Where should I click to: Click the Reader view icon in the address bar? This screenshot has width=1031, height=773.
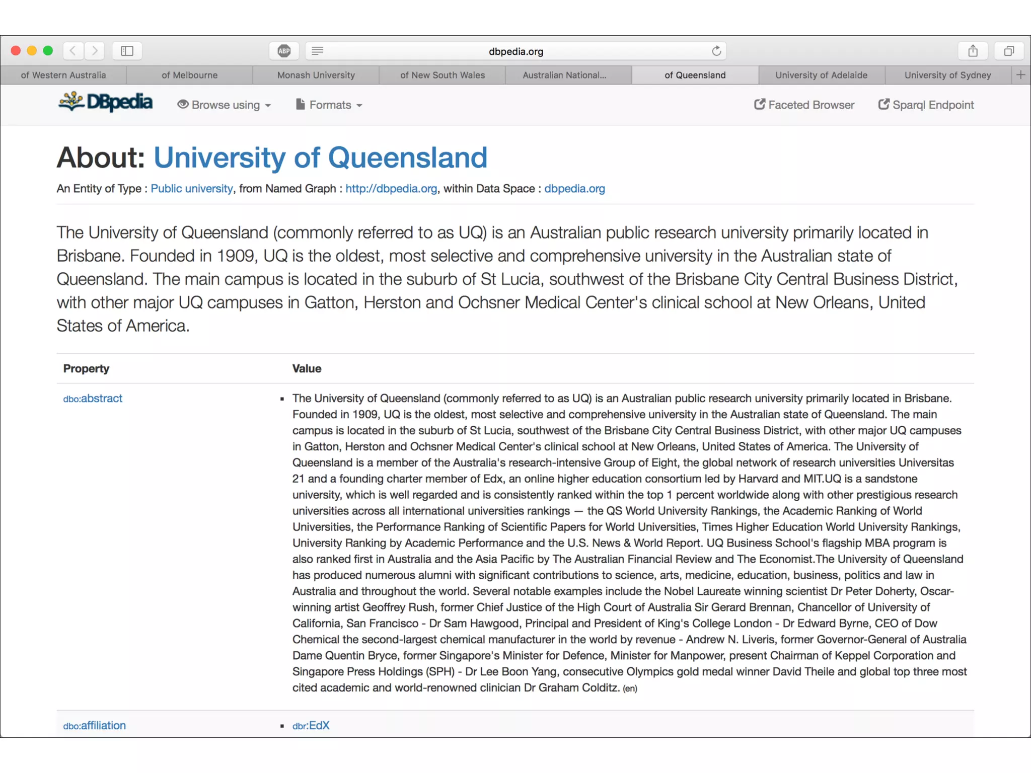pos(318,51)
